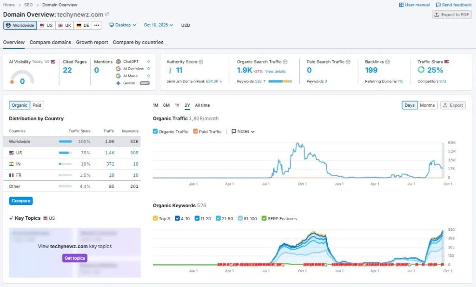Expand the Notes dropdown
This screenshot has width=476, height=287.
click(243, 131)
